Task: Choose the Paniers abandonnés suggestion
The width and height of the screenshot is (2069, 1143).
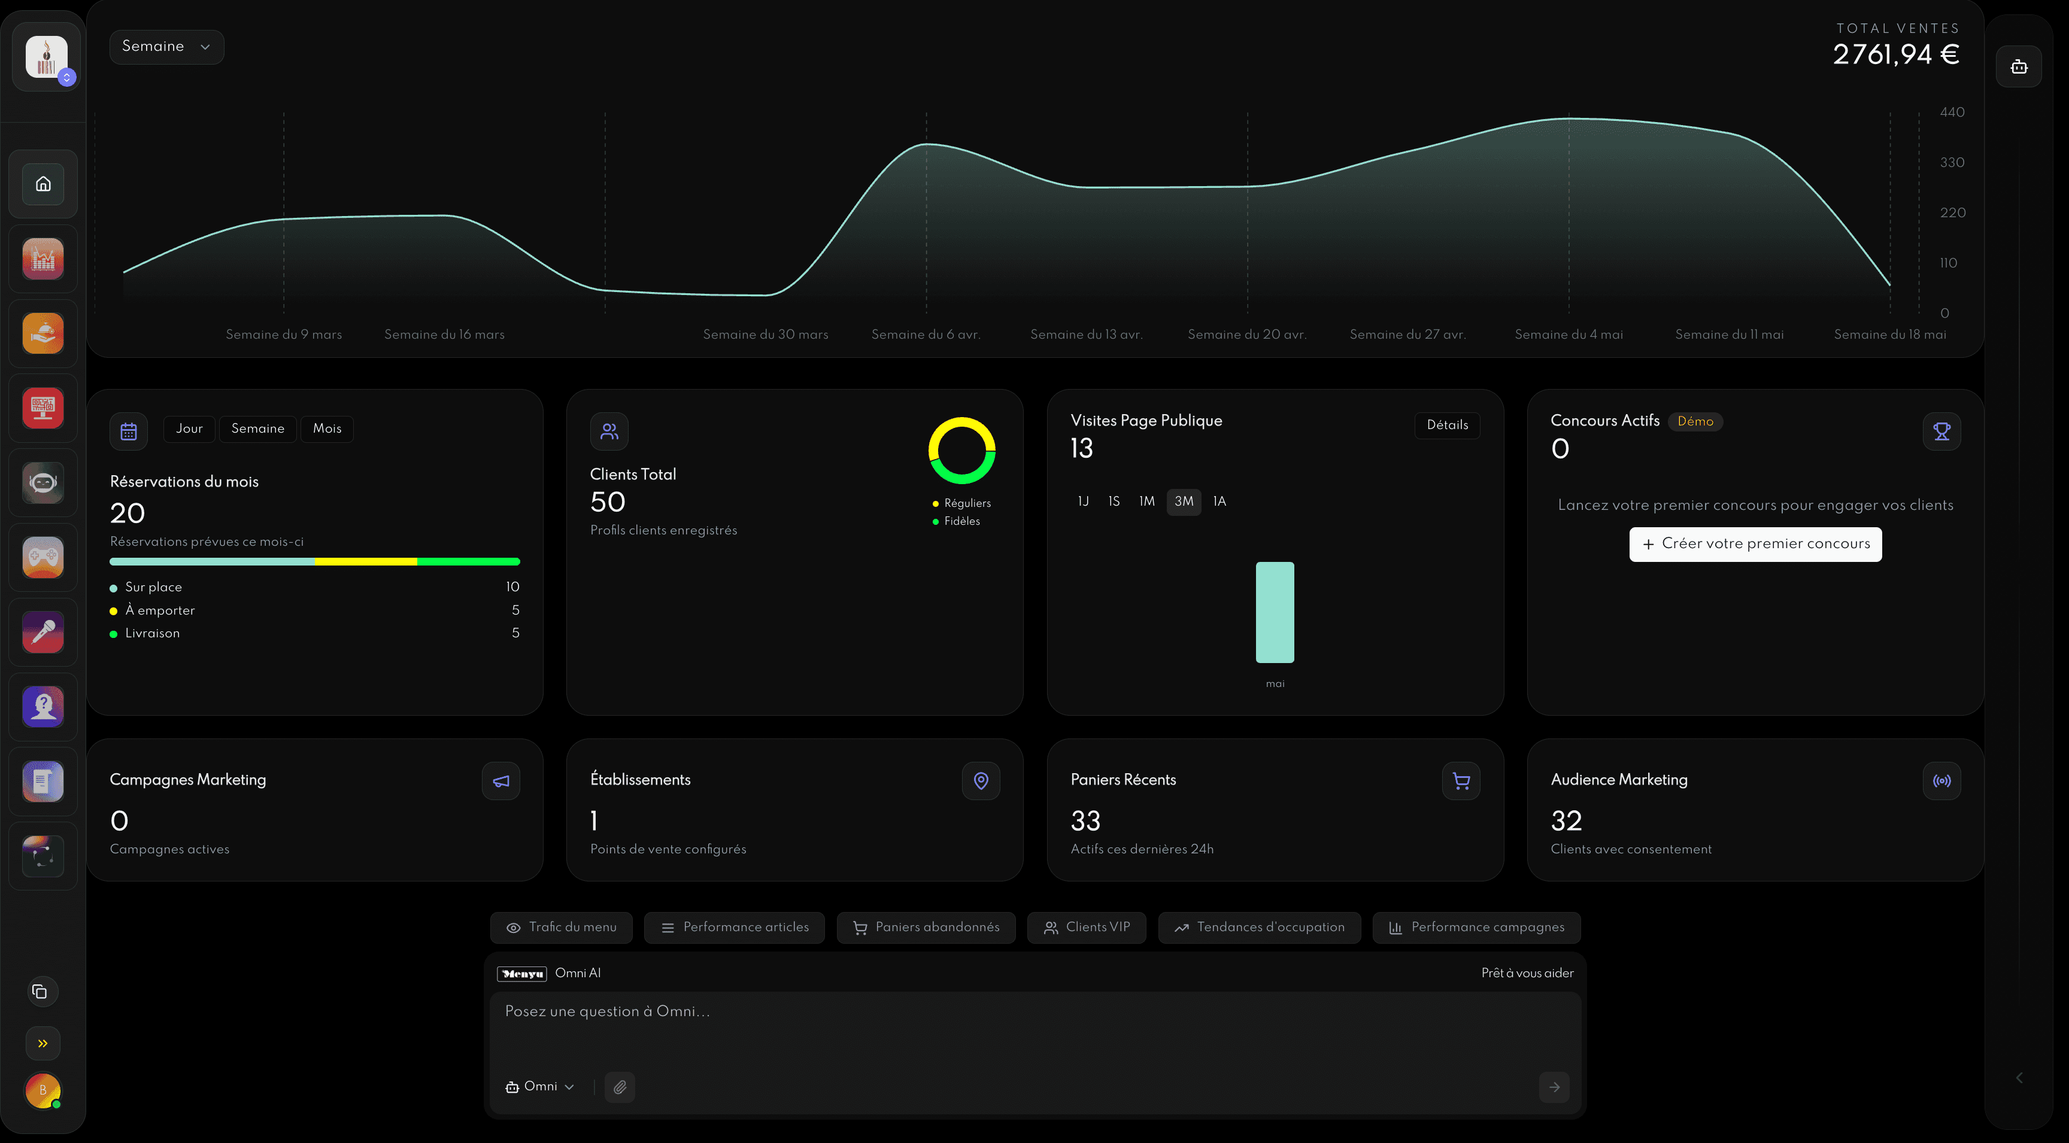Action: [x=926, y=928]
